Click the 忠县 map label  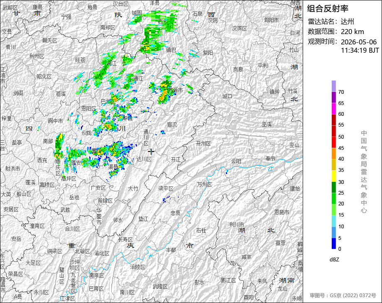[x=175, y=213]
